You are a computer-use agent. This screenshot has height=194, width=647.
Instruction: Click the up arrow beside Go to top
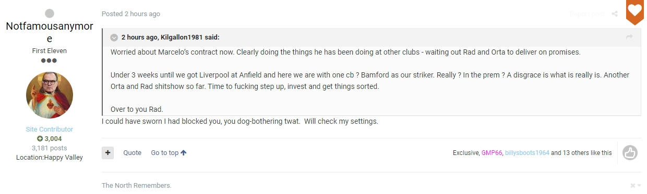click(183, 153)
